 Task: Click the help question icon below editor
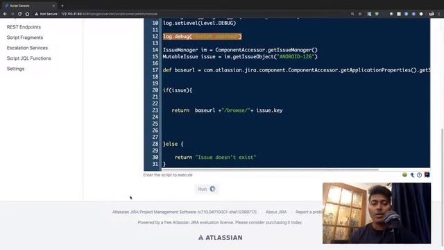point(419,175)
